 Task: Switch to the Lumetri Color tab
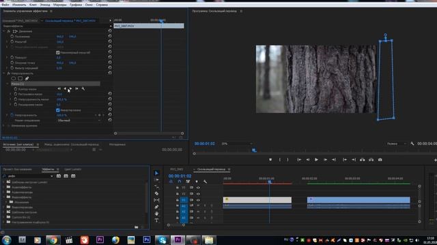[x=73, y=169]
